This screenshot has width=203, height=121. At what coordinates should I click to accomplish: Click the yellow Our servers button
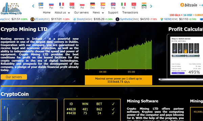[x=14, y=77]
